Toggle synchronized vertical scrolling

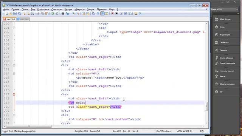pyautogui.click(x=83, y=14)
